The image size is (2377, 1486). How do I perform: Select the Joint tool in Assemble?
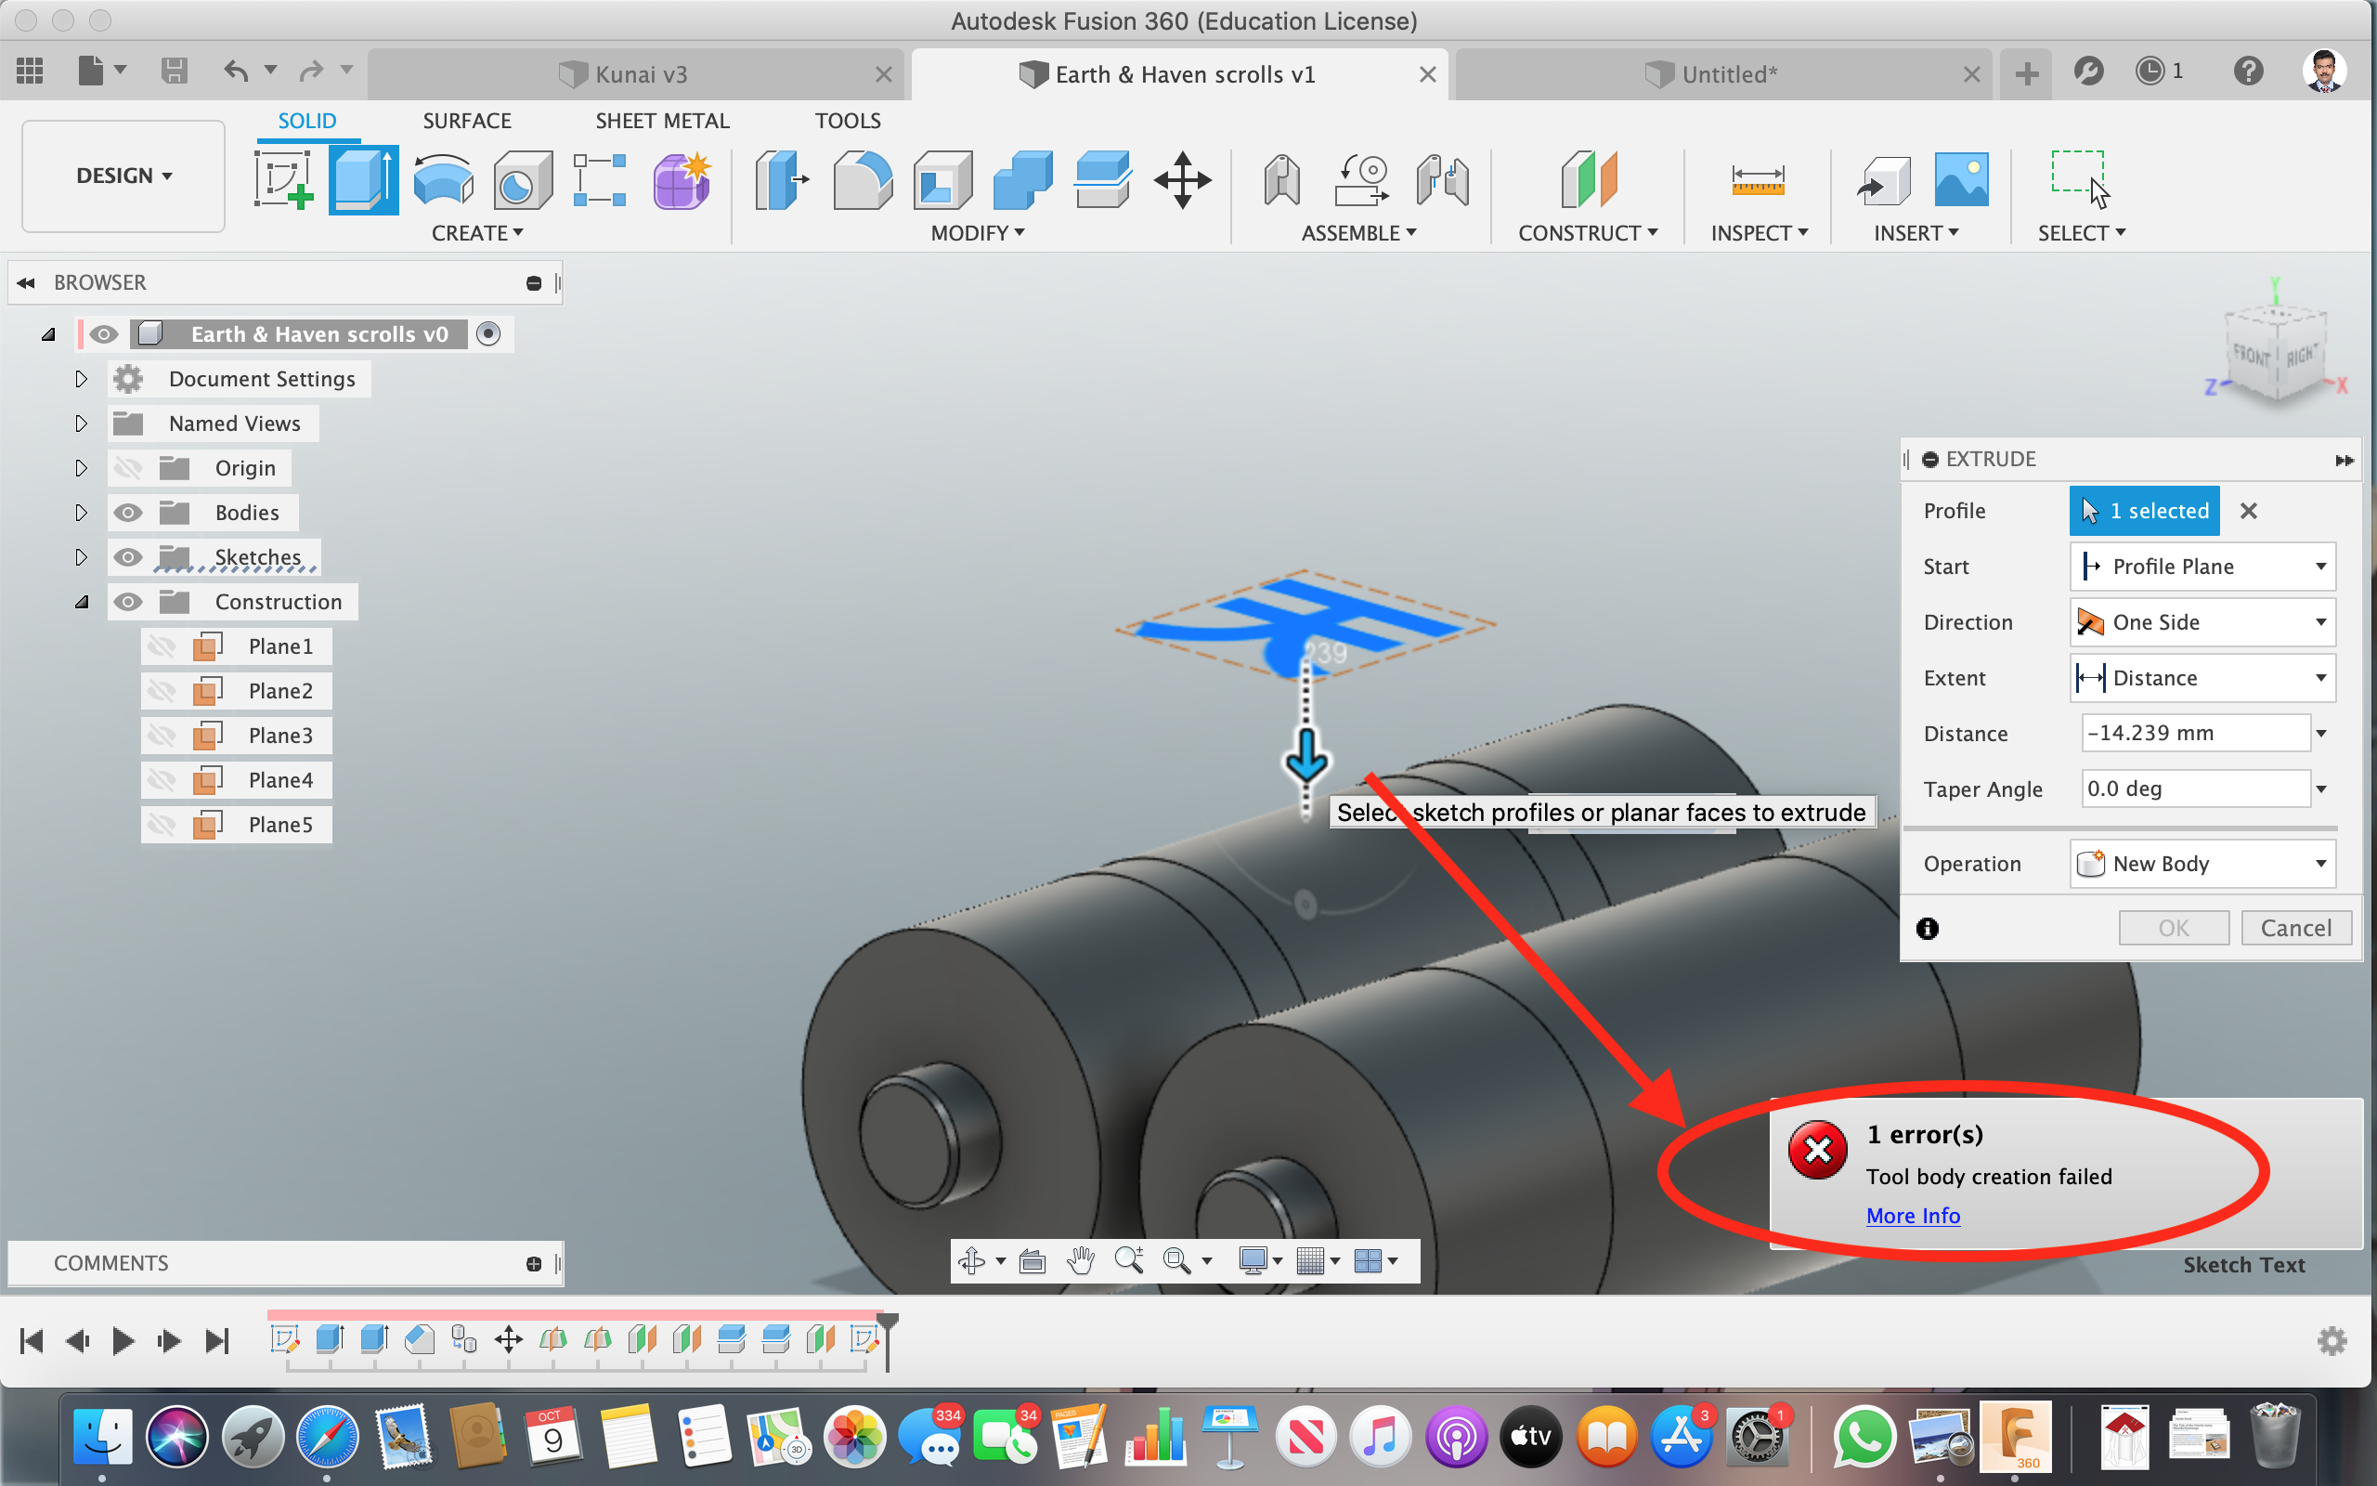click(1360, 180)
